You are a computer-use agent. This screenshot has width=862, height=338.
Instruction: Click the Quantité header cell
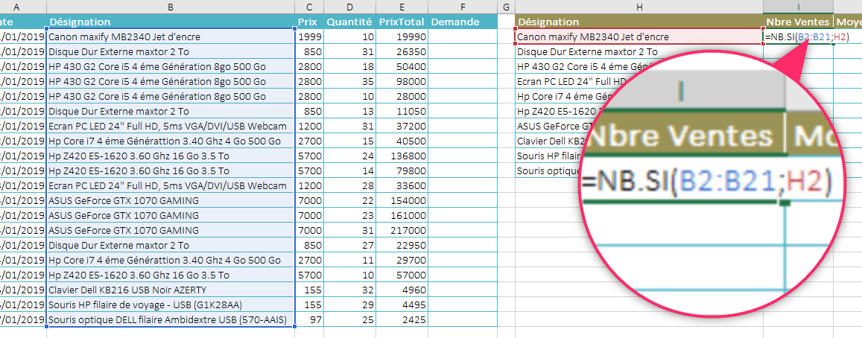(349, 22)
